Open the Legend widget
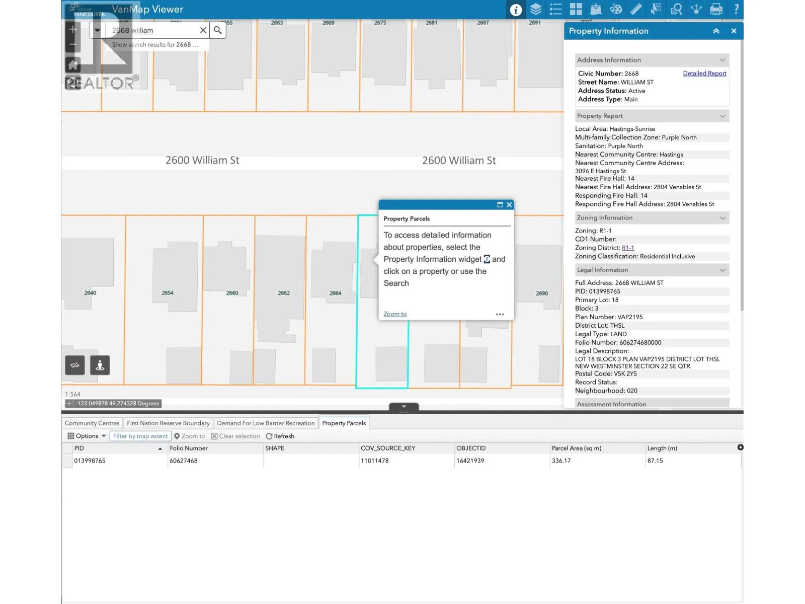 click(556, 9)
